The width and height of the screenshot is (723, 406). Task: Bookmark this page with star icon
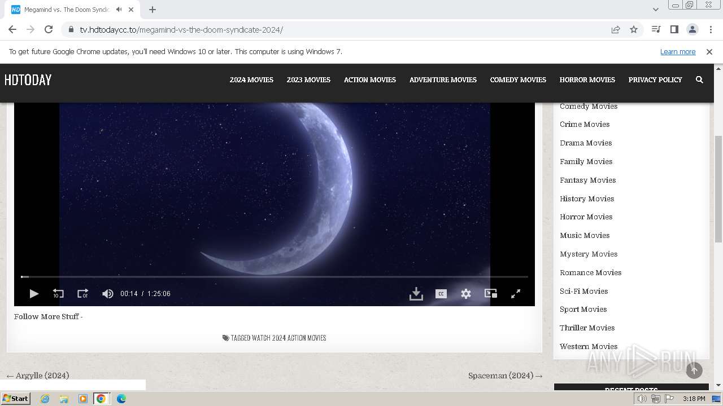pos(634,30)
